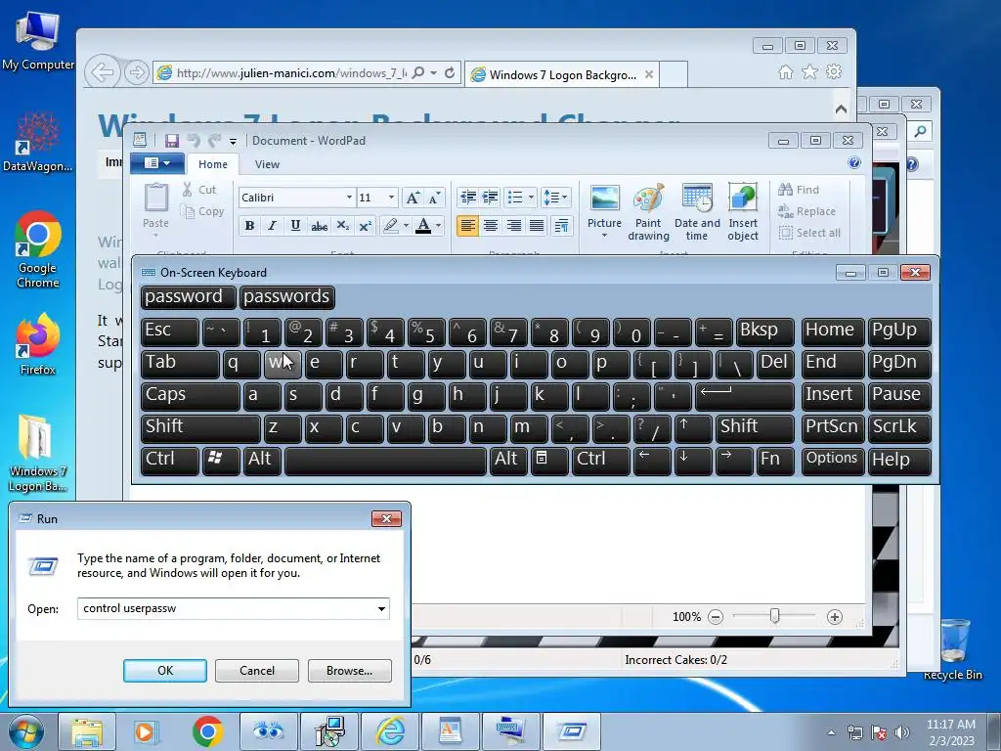Insert a Paint drawing
The width and height of the screenshot is (1001, 751).
click(x=648, y=212)
